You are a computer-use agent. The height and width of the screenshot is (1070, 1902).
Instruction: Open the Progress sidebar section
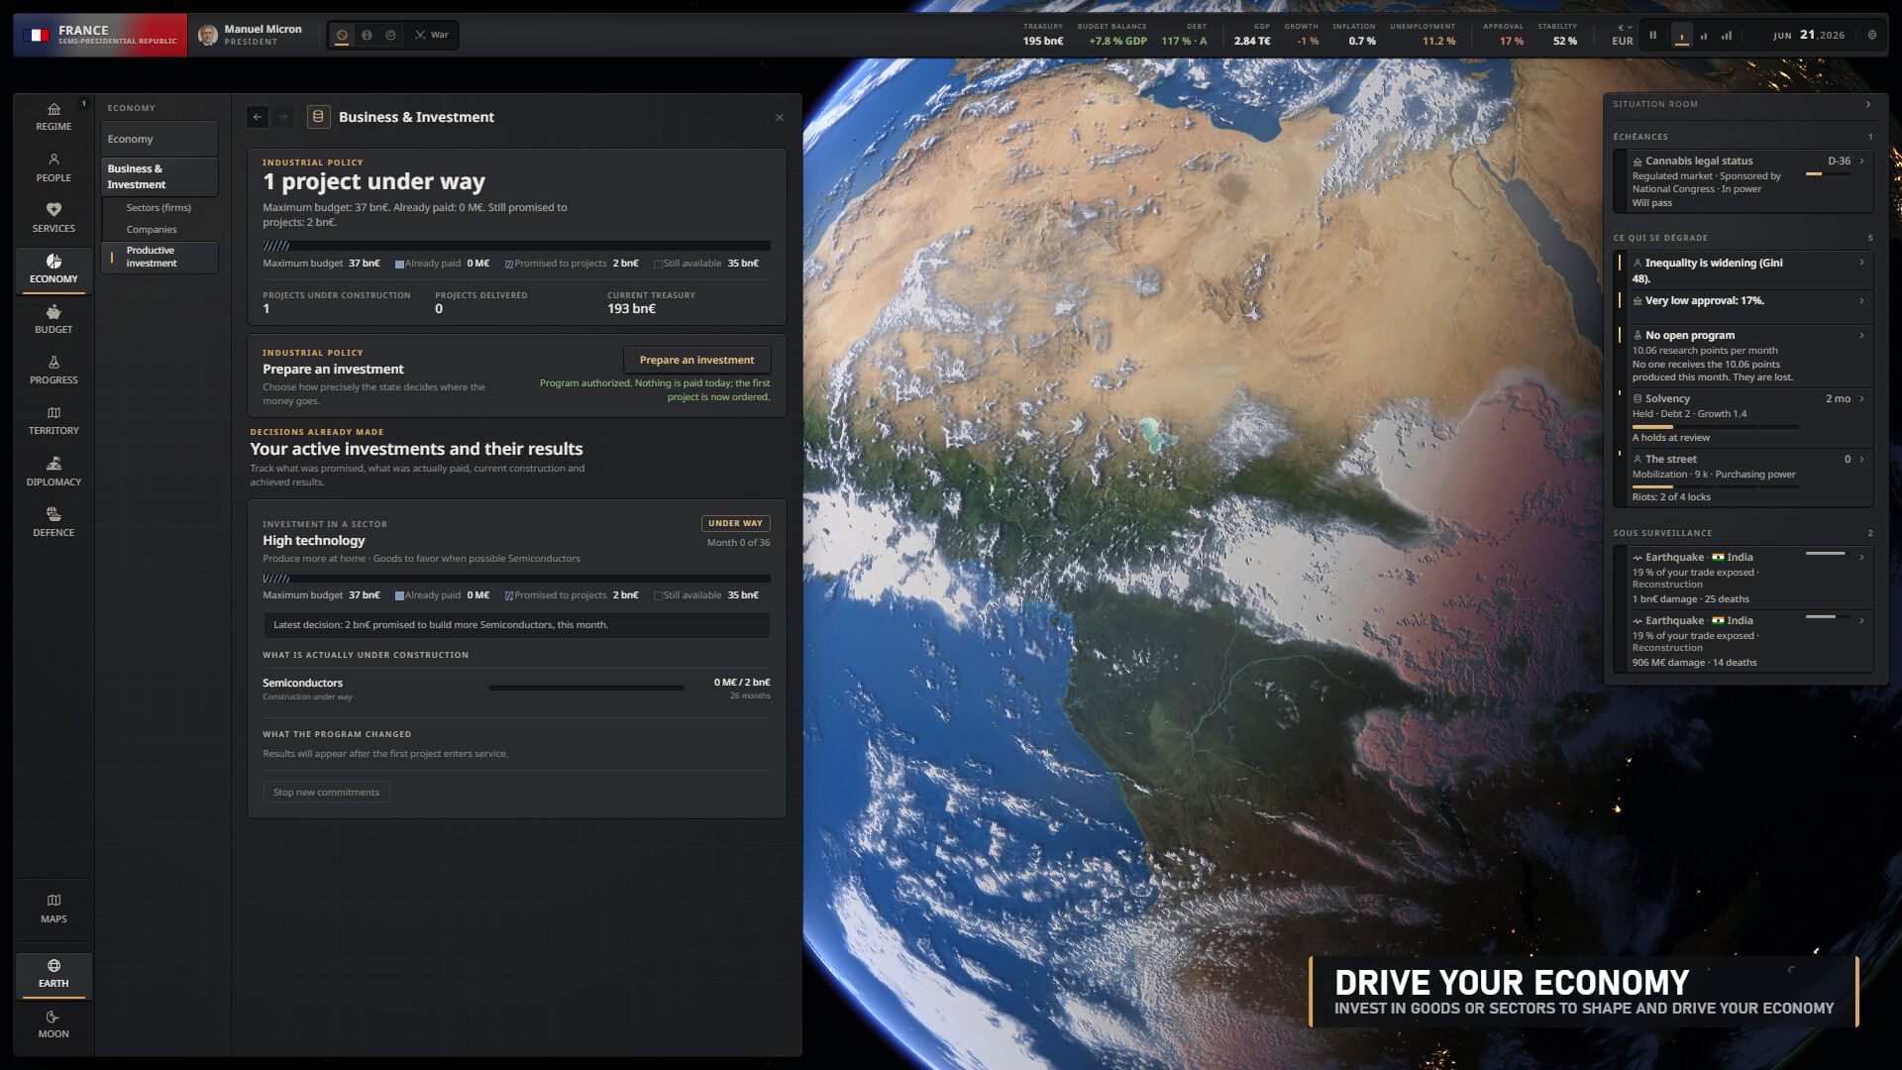click(53, 371)
